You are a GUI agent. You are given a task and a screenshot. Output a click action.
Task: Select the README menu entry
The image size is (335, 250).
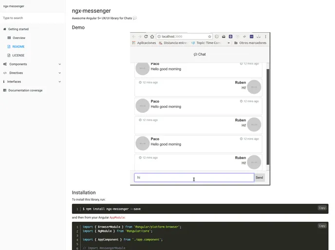(x=19, y=47)
